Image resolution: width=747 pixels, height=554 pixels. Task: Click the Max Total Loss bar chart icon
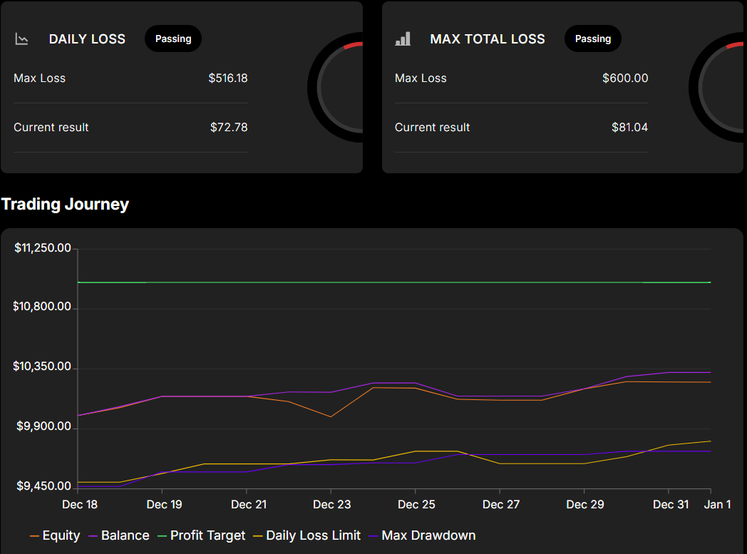tap(403, 39)
